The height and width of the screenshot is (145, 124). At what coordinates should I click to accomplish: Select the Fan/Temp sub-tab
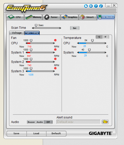point(32,33)
